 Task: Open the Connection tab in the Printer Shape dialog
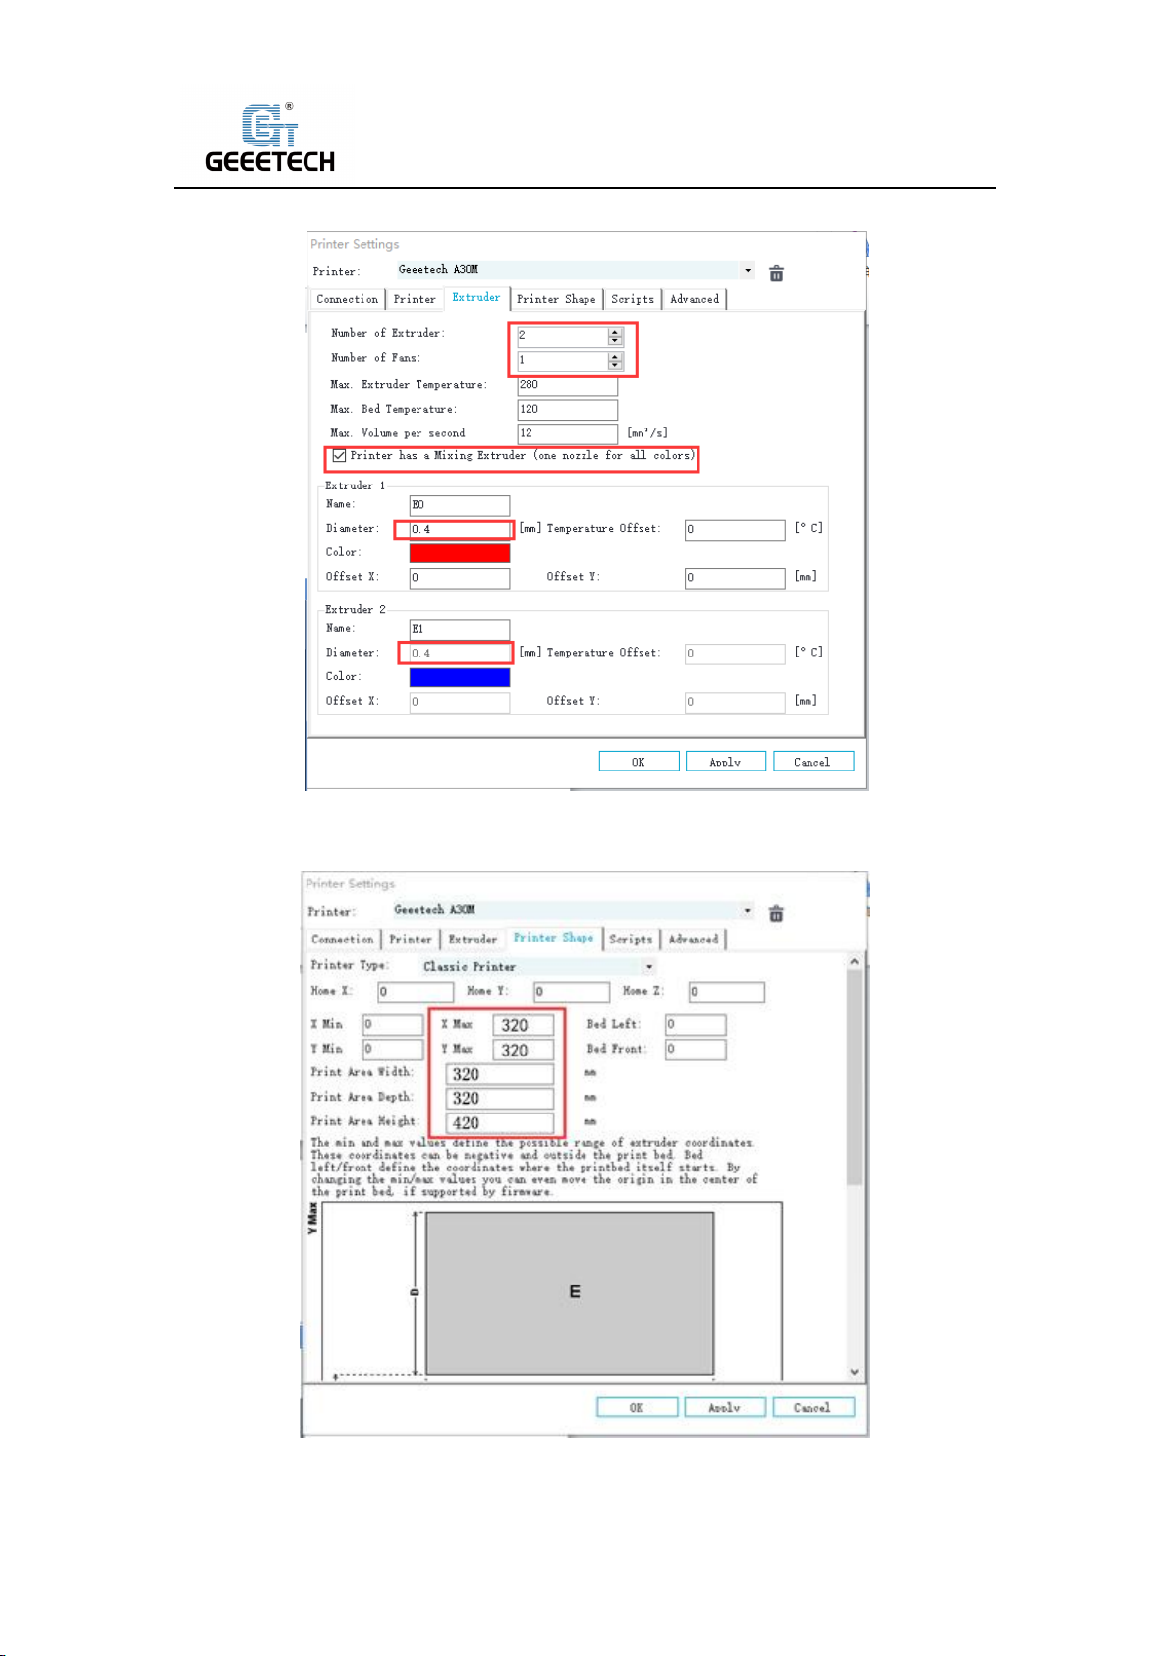click(343, 940)
